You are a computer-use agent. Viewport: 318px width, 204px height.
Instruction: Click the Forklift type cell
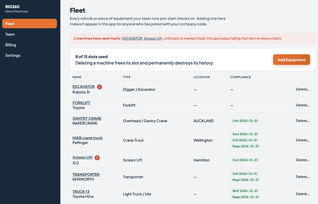pyautogui.click(x=129, y=105)
